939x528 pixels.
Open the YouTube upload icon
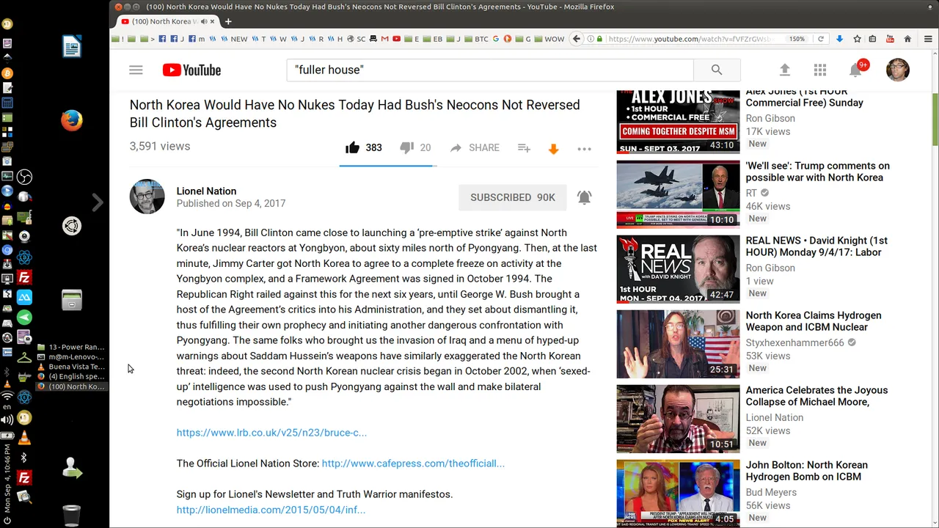pyautogui.click(x=784, y=70)
